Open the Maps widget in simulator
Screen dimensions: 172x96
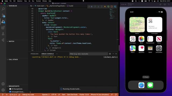pos(137,25)
